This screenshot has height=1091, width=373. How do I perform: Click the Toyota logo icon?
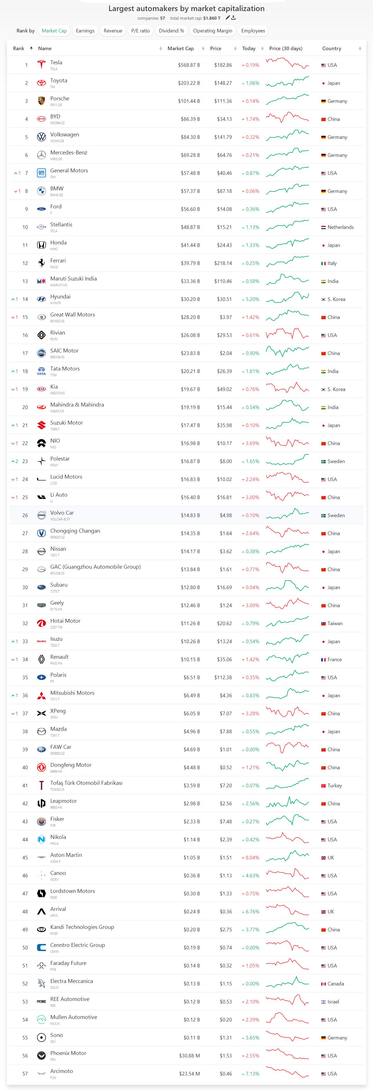tap(41, 83)
